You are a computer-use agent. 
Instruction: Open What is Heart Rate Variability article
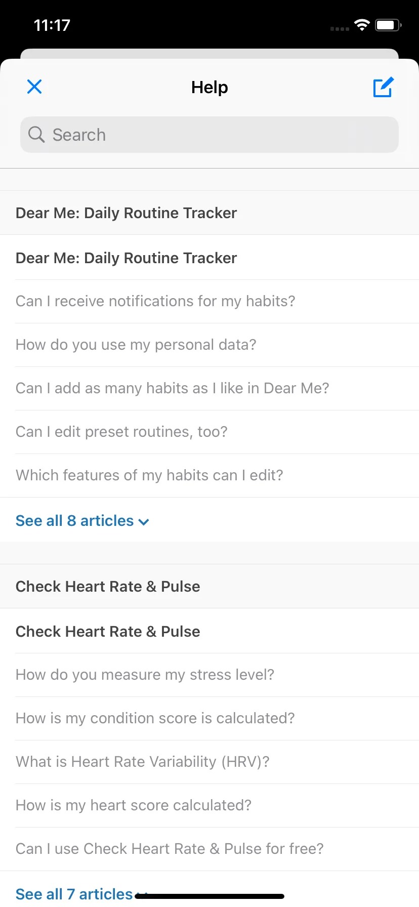point(209,762)
